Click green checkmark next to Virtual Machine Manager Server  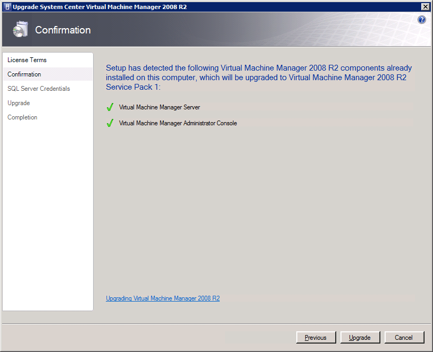tap(110, 107)
